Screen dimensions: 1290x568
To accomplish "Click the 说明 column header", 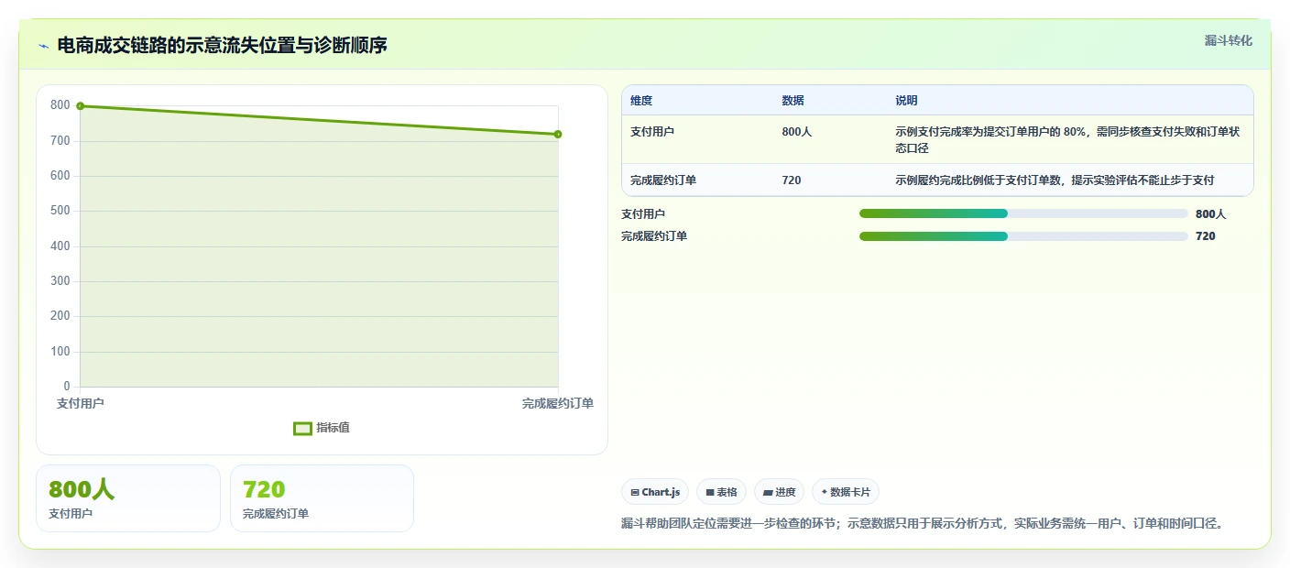I will 906,100.
